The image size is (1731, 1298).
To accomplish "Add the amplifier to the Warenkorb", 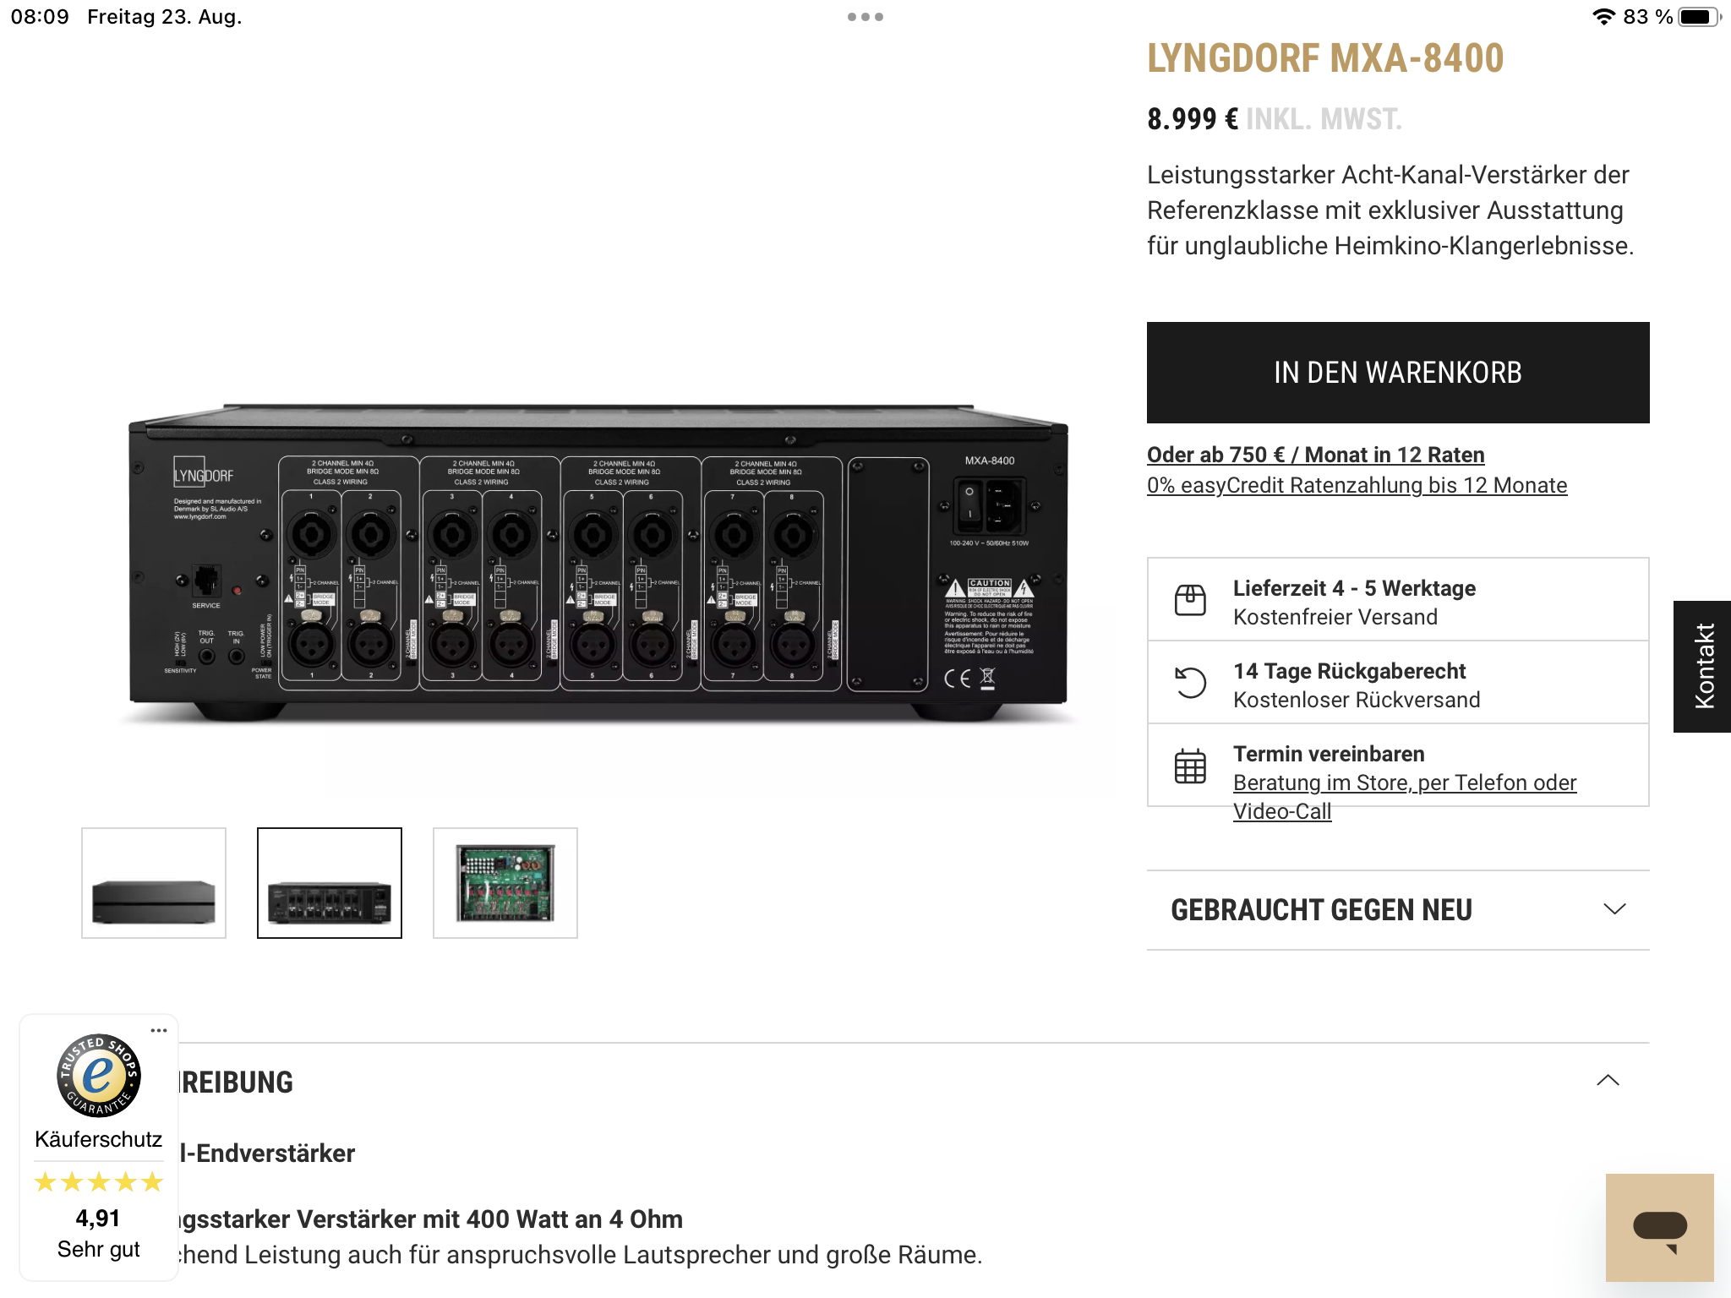I will tap(1398, 373).
